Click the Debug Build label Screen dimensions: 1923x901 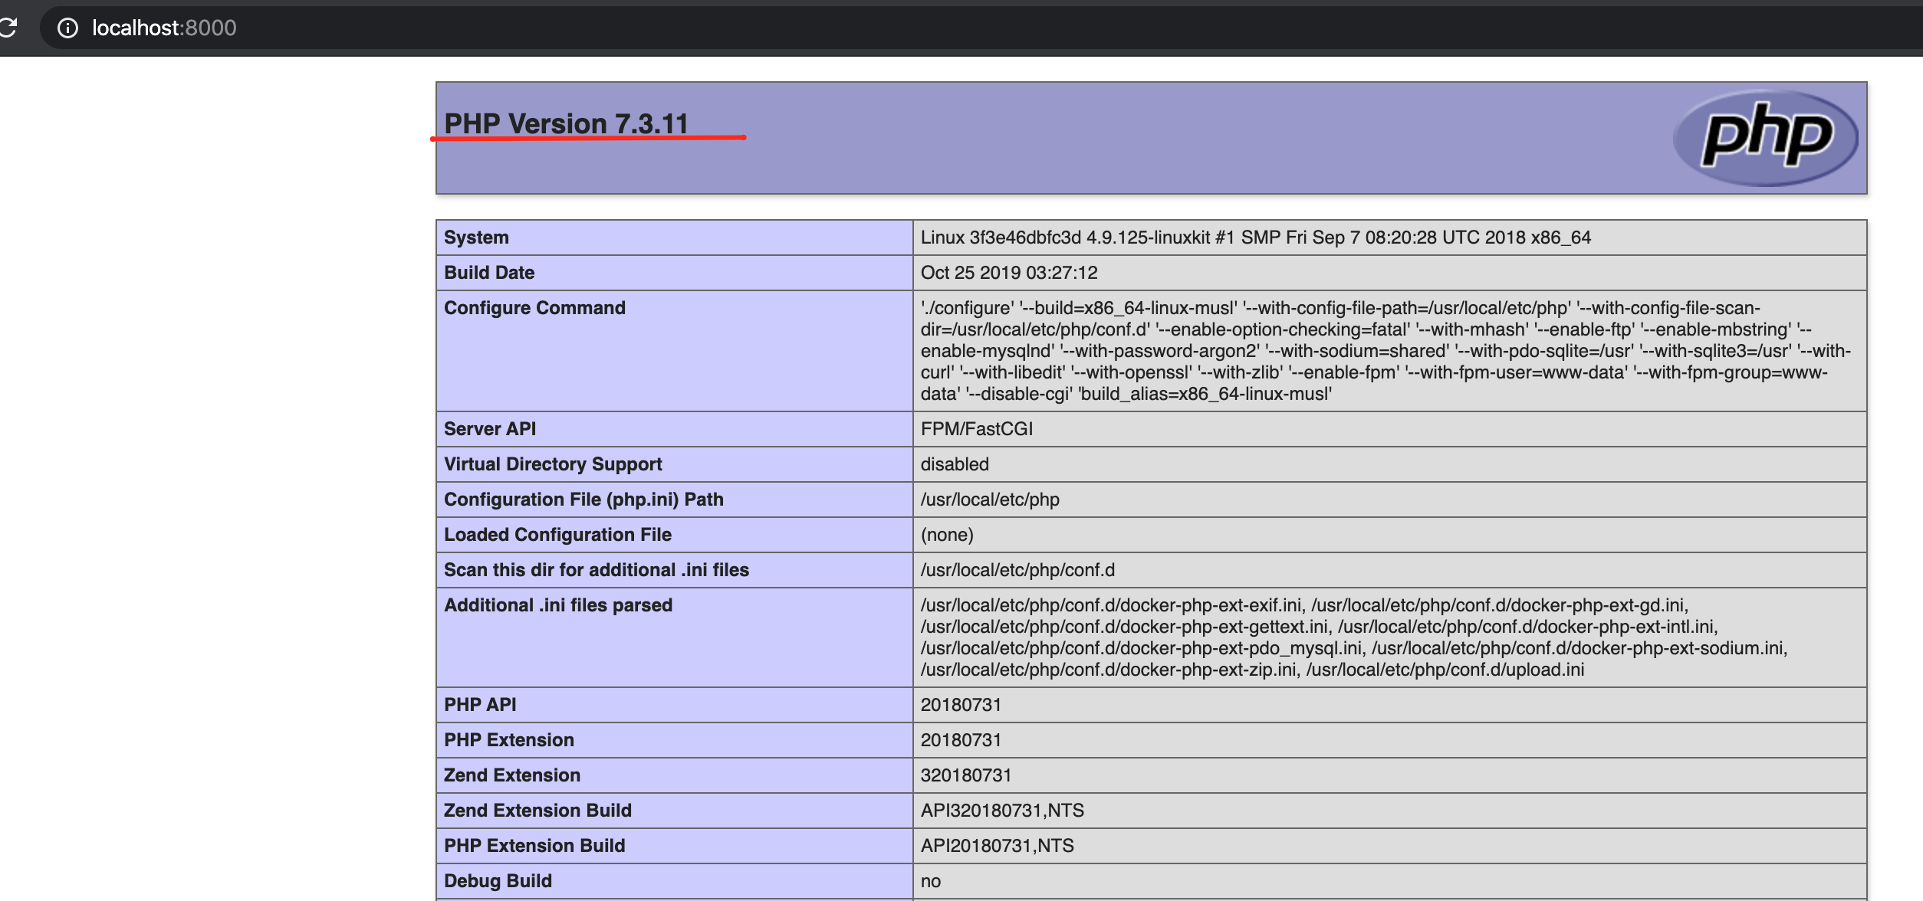pos(498,881)
